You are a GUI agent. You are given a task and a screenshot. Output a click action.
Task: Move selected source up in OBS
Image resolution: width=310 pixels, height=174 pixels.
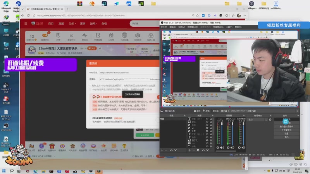point(203,150)
